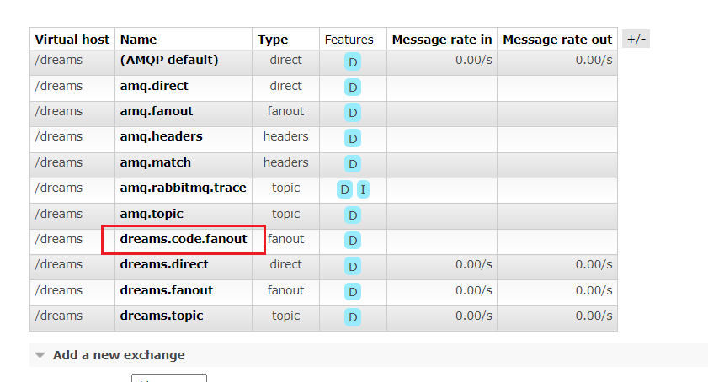Click the D badge for amq.rabbitmq.trace
This screenshot has width=708, height=382.
(x=344, y=189)
